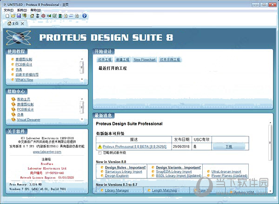Screen dimensions: 279x204
Task: Open the 旧版本移植向导 link
Action: click(x=27, y=75)
